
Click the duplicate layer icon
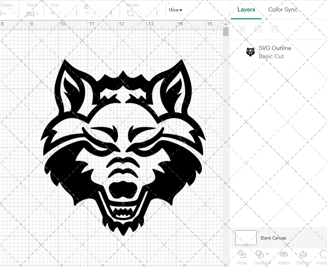pyautogui.click(x=259, y=29)
